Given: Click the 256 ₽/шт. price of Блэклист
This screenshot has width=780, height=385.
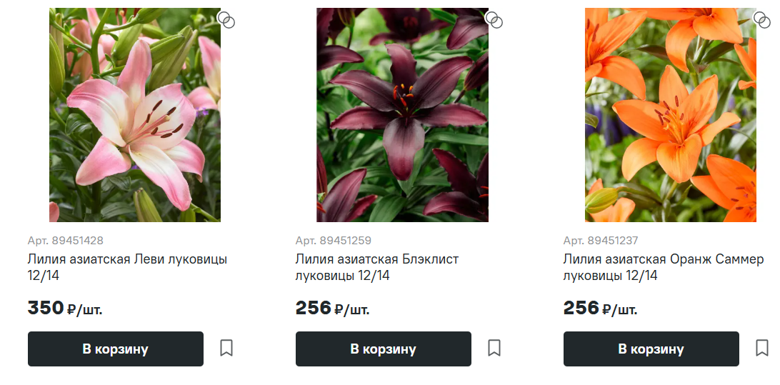Looking at the screenshot, I should pyautogui.click(x=332, y=309).
